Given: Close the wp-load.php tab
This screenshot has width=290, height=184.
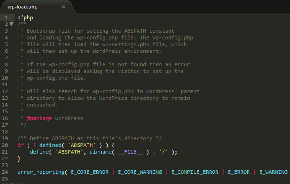Looking at the screenshot, I should click(63, 6).
